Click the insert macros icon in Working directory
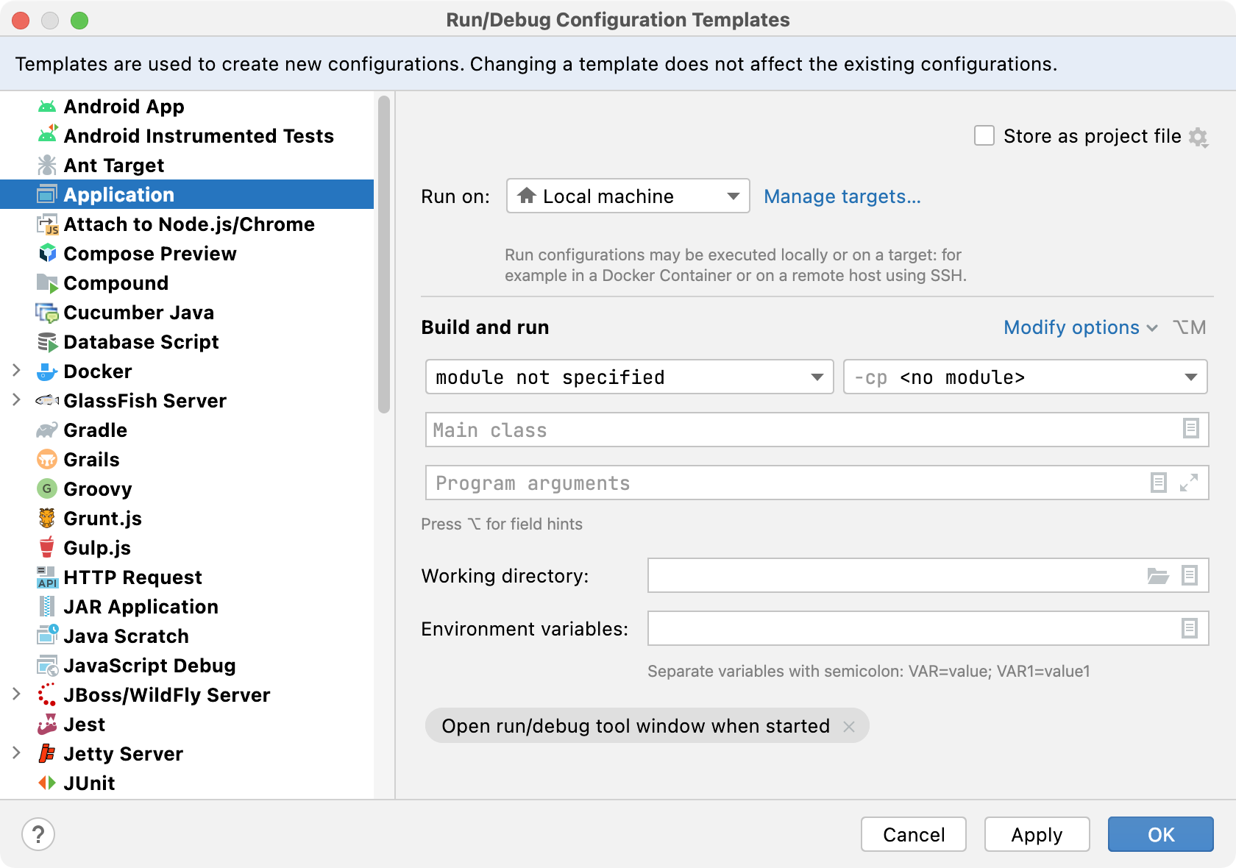This screenshot has width=1236, height=868. [x=1189, y=576]
